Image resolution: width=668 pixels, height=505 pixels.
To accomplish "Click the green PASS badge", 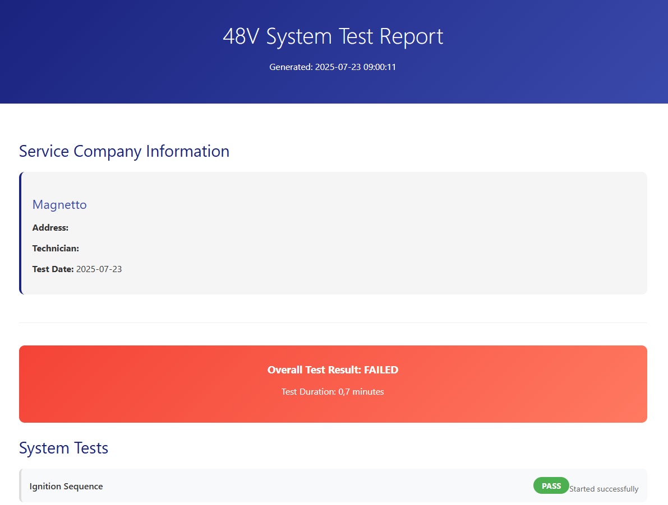I will click(x=551, y=485).
